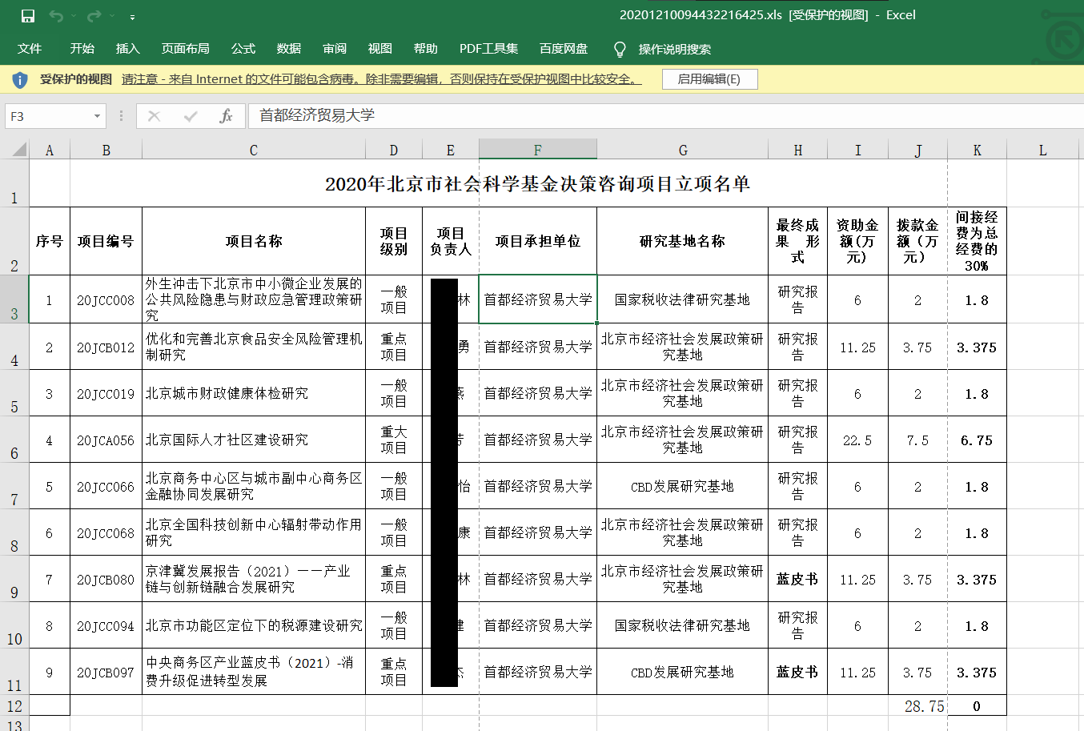Click the title cell 2020年北京市社会科学基金决策咨询项目立项名单
The height and width of the screenshot is (731, 1084).
point(538,183)
